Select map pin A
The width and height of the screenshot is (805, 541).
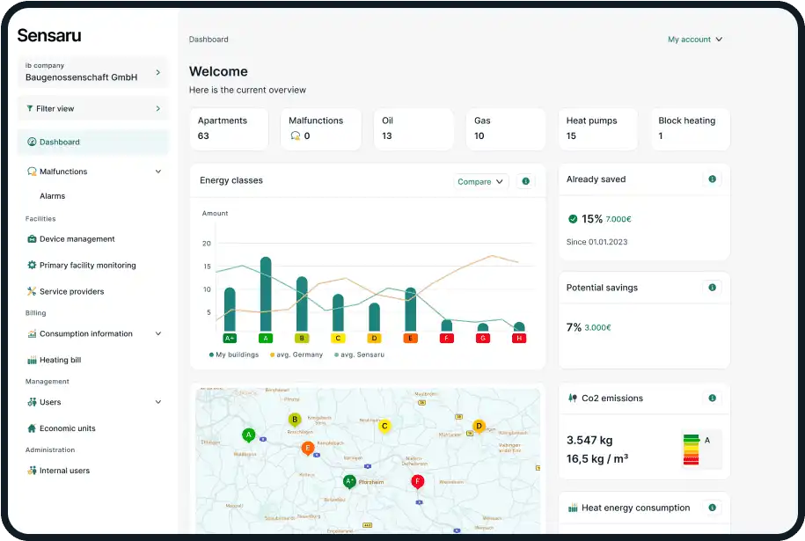point(248,435)
